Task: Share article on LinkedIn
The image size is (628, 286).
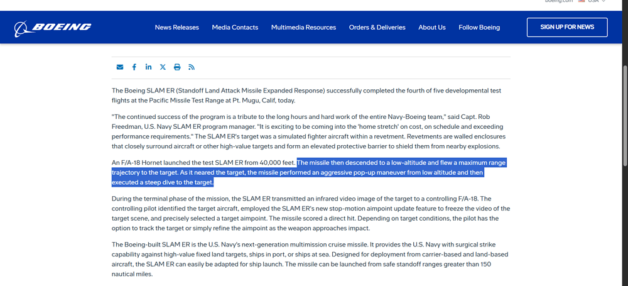Action: point(148,67)
